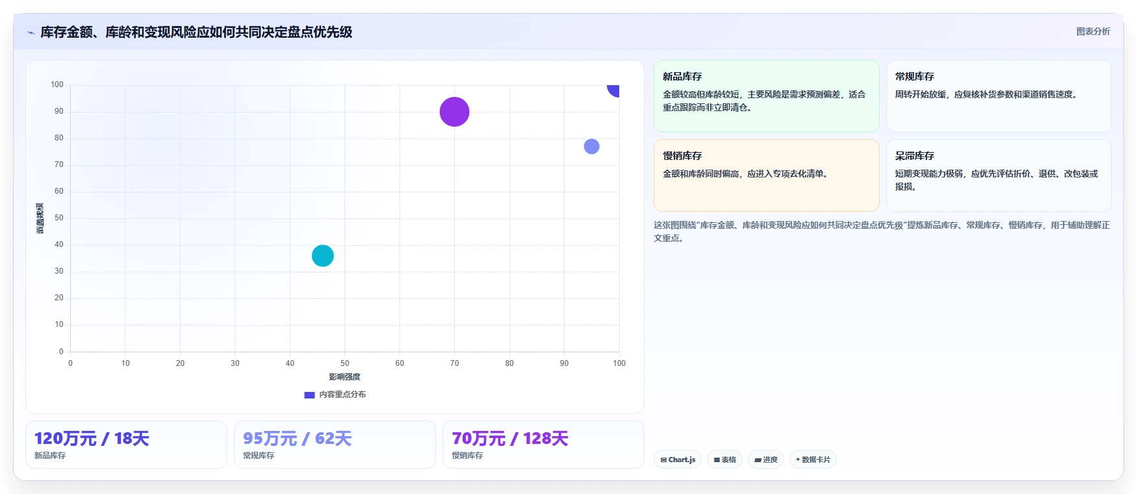
Task: Click the 数据卡片 tag
Action: [813, 460]
